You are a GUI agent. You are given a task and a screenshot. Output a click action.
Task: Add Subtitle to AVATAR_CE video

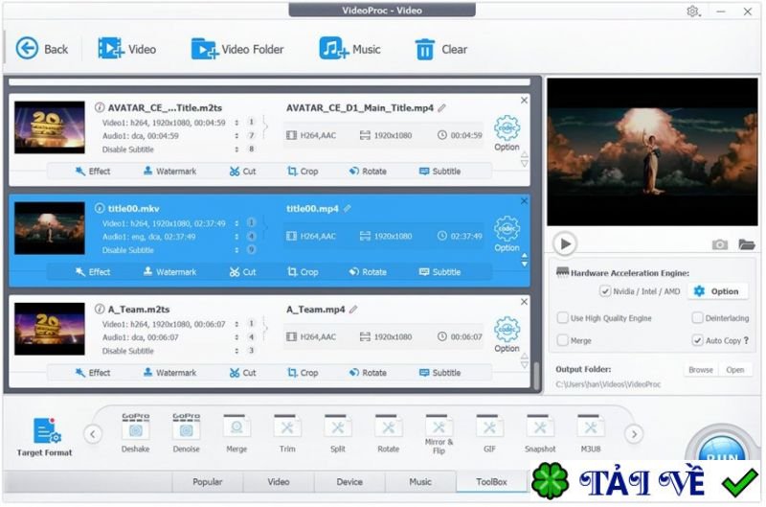tap(440, 172)
